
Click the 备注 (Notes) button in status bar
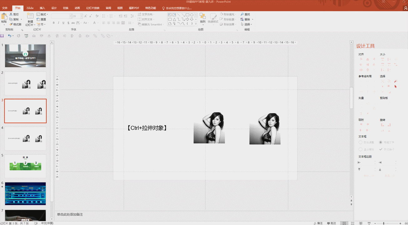pyautogui.click(x=318, y=223)
